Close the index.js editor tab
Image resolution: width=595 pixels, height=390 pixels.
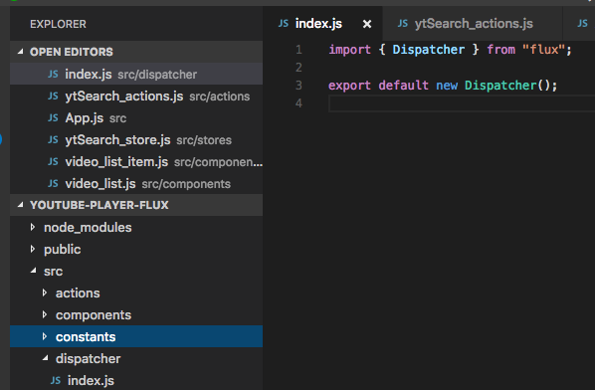coord(367,24)
